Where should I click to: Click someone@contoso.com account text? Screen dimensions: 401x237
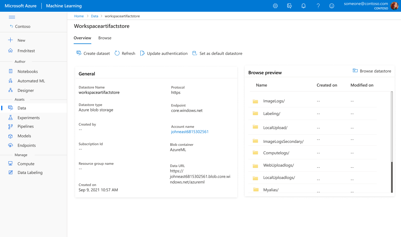click(366, 4)
